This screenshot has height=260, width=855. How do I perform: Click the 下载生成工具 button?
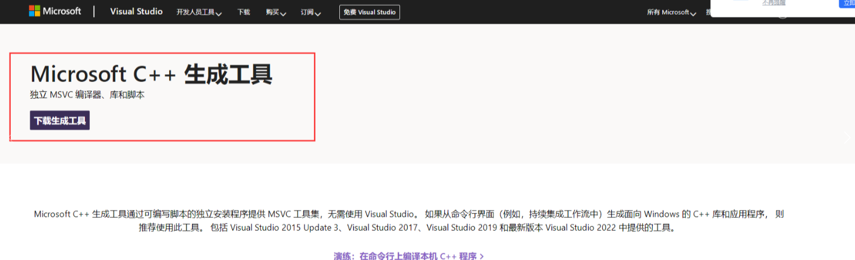(60, 120)
